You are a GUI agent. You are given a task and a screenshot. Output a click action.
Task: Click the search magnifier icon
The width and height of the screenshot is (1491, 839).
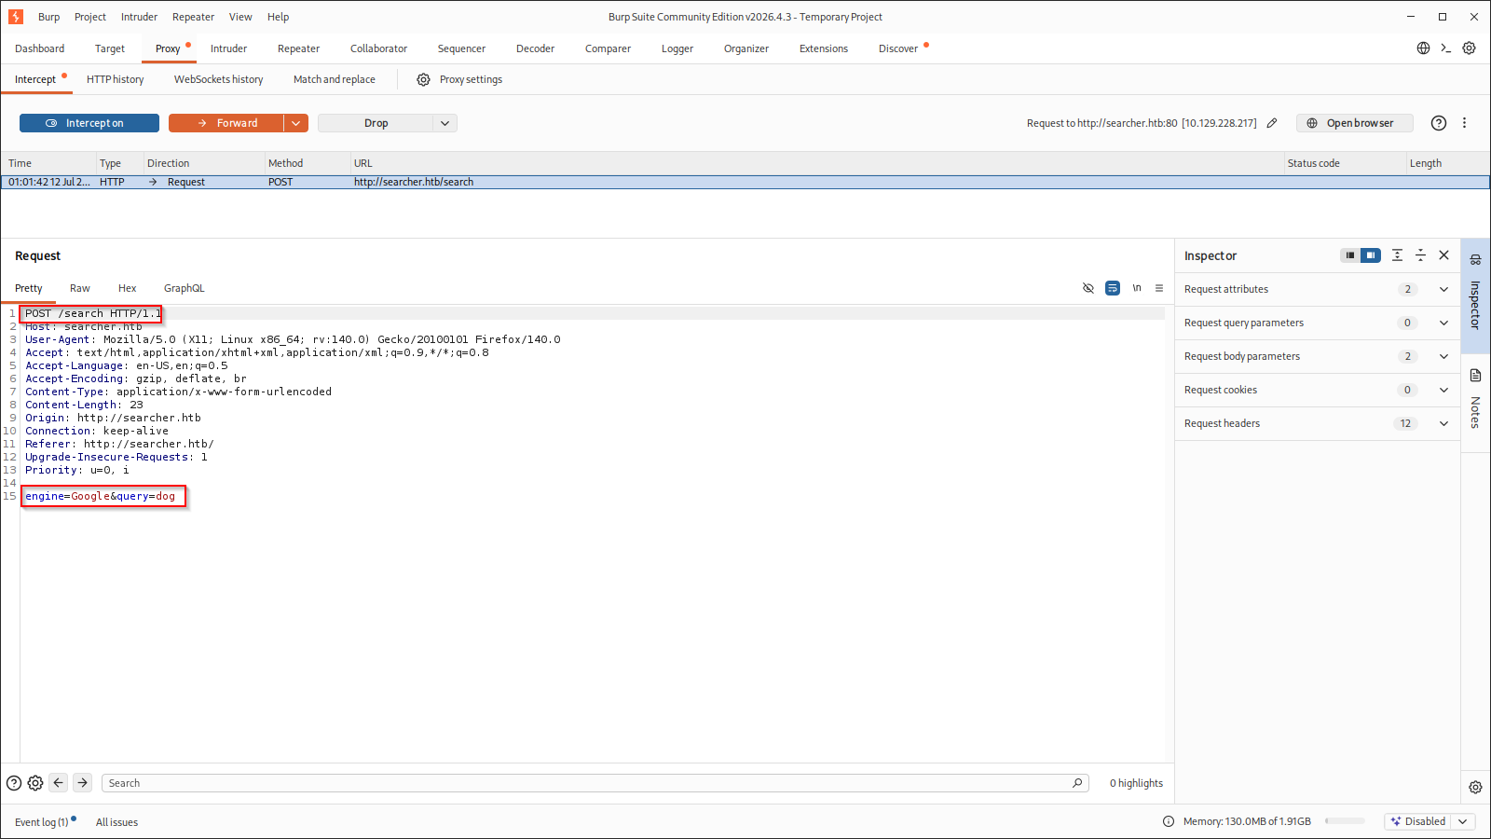click(x=1077, y=783)
